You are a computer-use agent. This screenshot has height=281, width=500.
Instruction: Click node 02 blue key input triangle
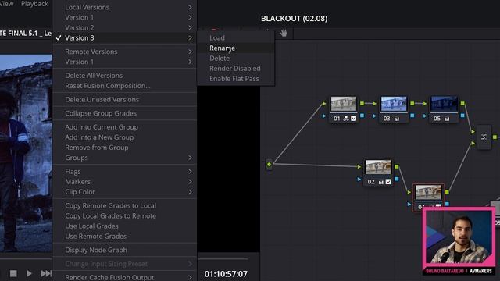pos(359,180)
